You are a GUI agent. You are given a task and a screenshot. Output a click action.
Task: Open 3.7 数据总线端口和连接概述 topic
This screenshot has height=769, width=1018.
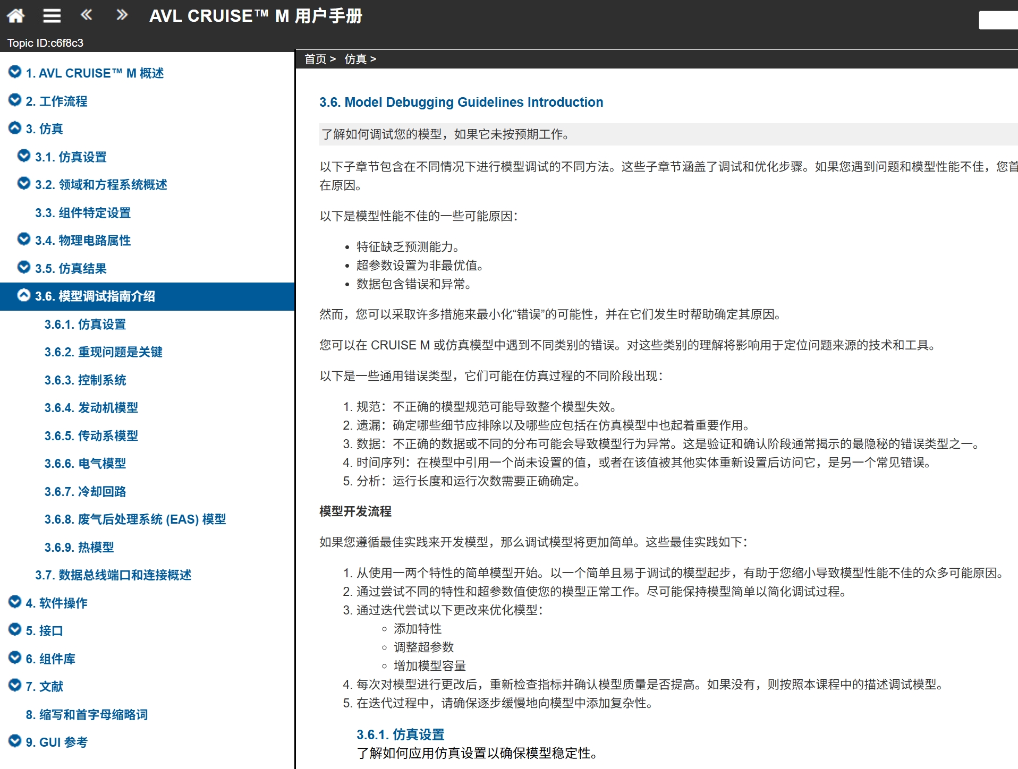113,575
